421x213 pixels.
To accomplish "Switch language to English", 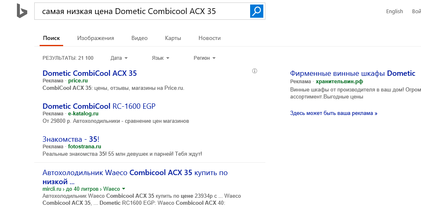I will pos(395,11).
